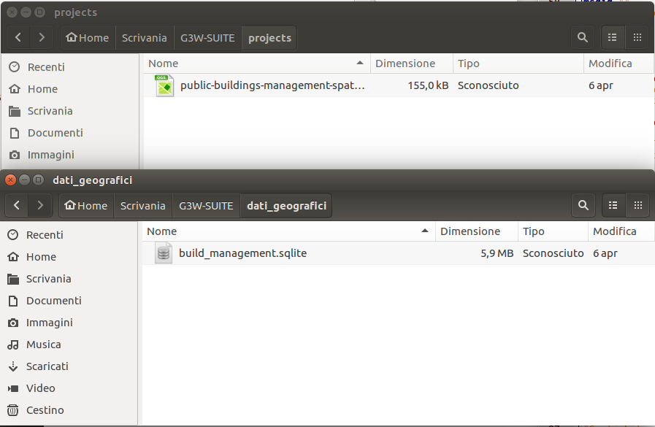The width and height of the screenshot is (655, 427).
Task: Sort by Modifica in projects window
Action: 619,64
